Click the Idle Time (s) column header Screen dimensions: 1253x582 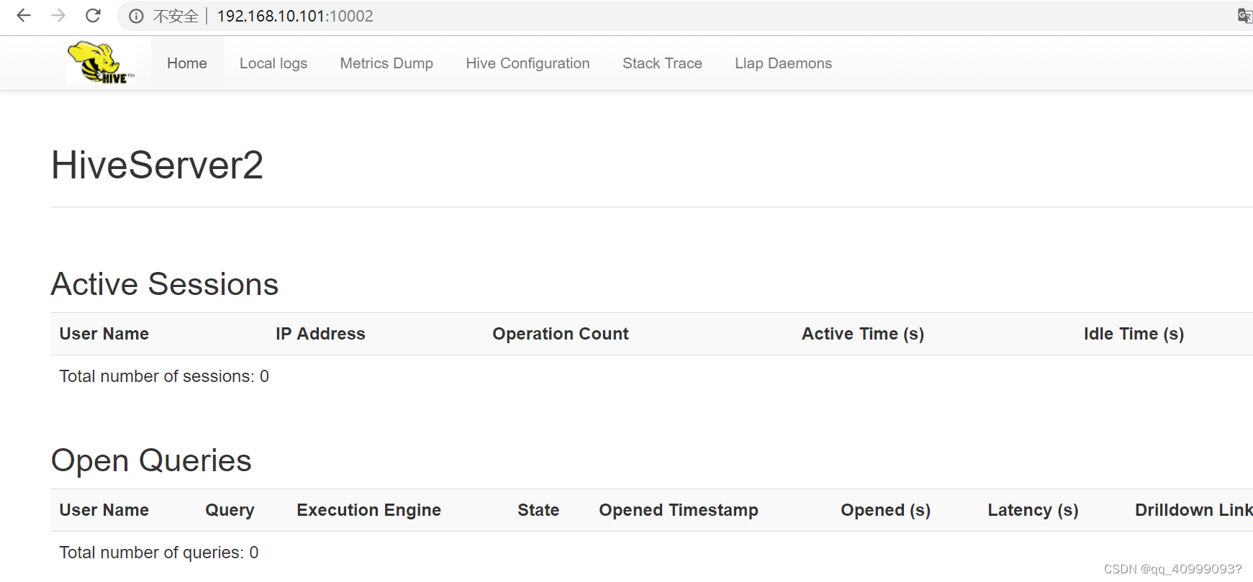pyautogui.click(x=1134, y=334)
